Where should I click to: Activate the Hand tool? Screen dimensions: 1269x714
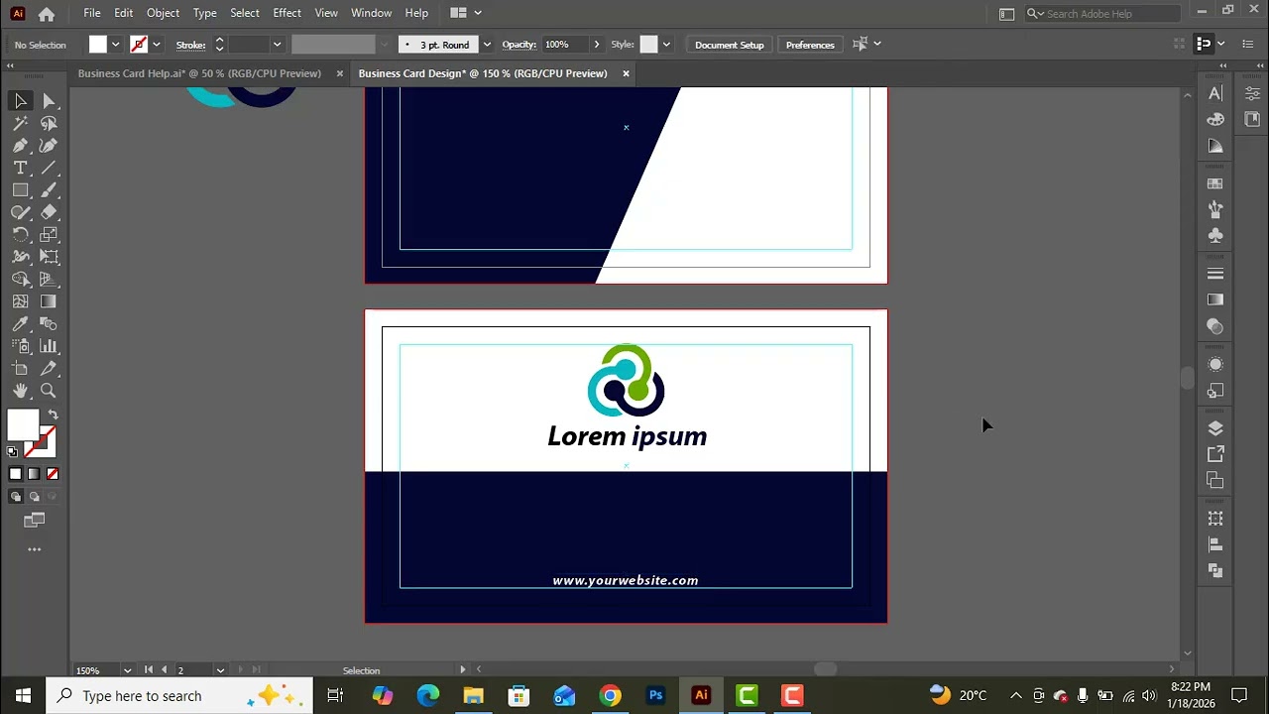(21, 391)
